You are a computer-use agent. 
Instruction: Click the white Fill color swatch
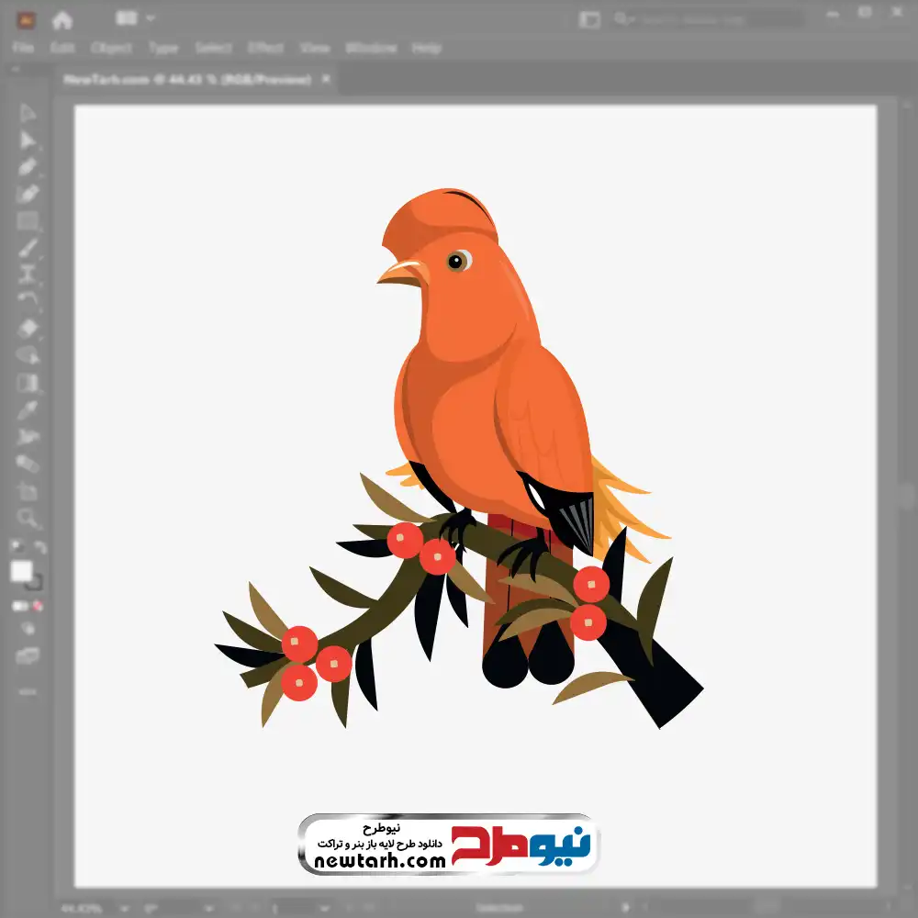pos(21,572)
